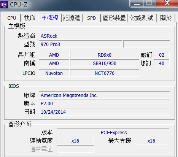Click the CPU-Z app icon in title bar
This screenshot has width=178, height=157.
pos(4,5)
